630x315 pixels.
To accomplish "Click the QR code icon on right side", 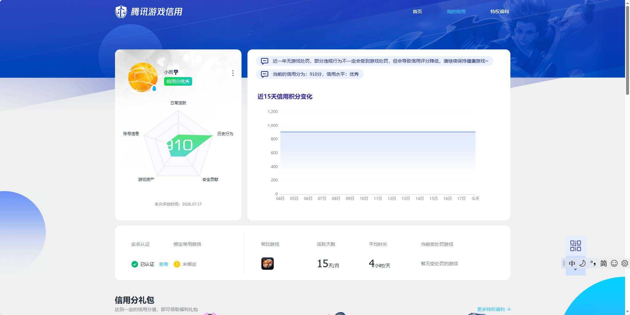I will pos(576,246).
